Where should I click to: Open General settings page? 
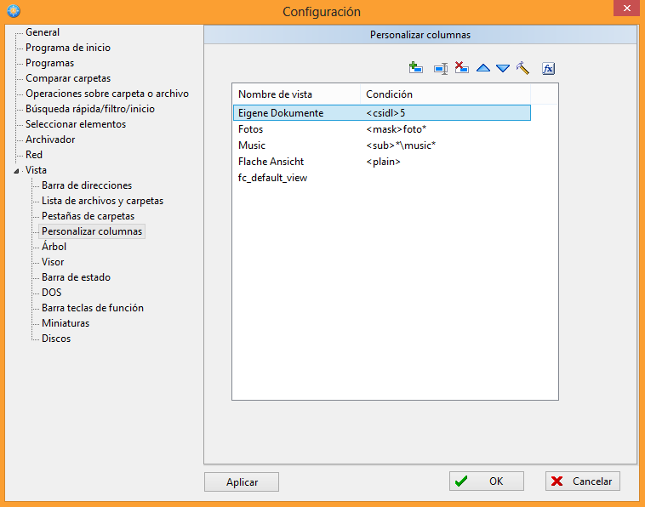43,32
